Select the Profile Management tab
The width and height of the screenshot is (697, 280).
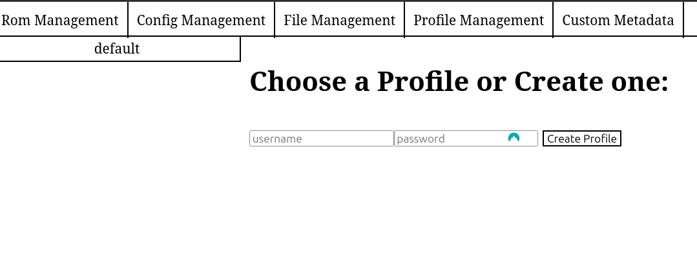pos(479,20)
